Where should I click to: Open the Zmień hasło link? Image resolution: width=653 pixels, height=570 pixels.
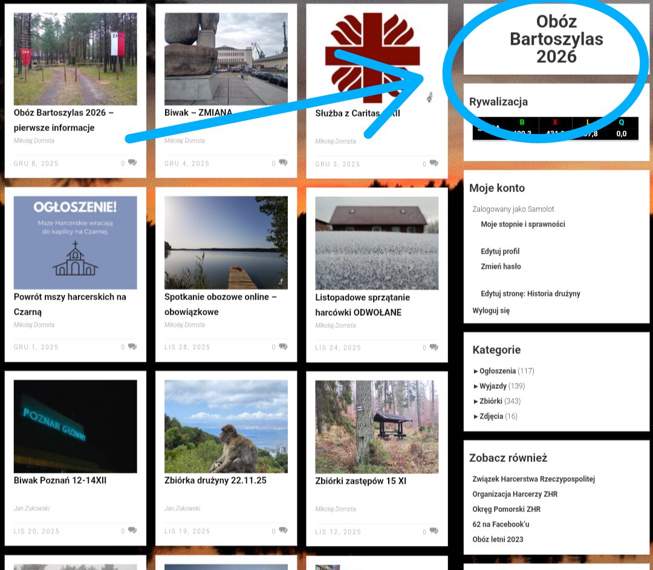501,266
